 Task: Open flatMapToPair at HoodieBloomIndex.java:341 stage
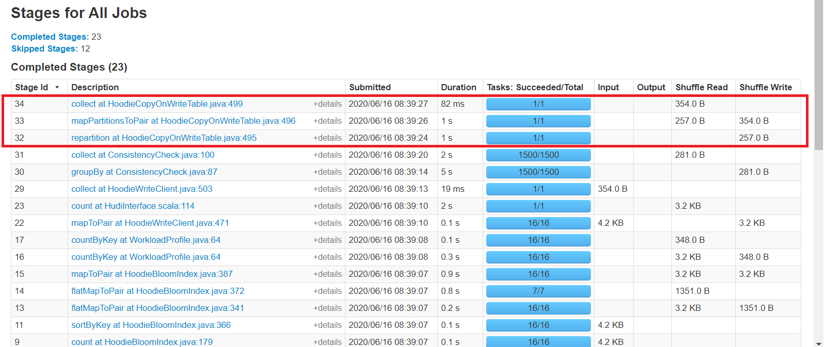[158, 308]
